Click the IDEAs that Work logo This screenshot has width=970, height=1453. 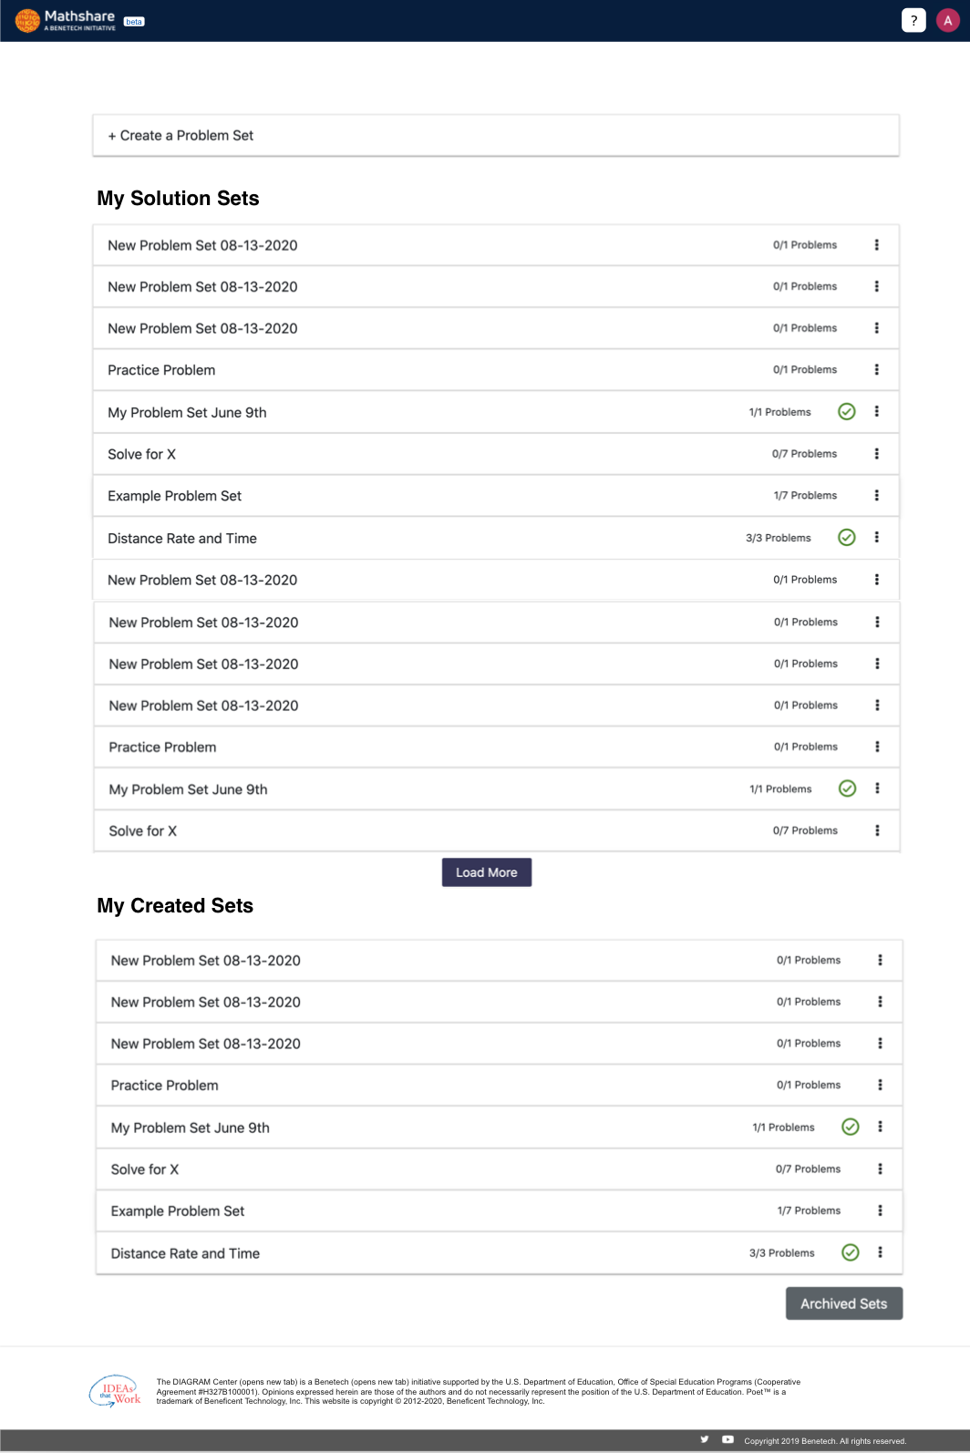pos(119,1389)
